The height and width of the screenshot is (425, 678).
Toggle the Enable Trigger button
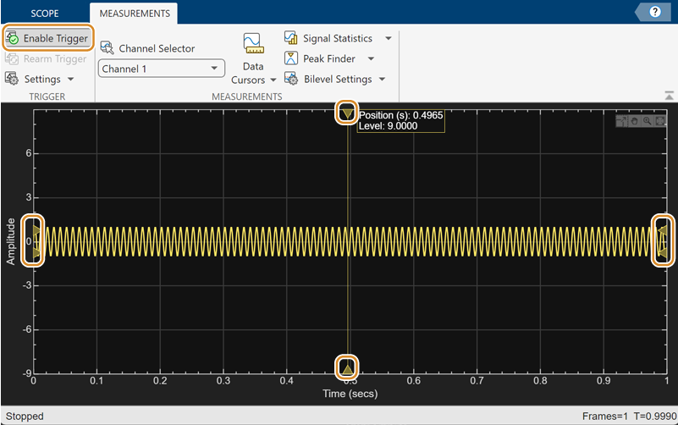[47, 38]
